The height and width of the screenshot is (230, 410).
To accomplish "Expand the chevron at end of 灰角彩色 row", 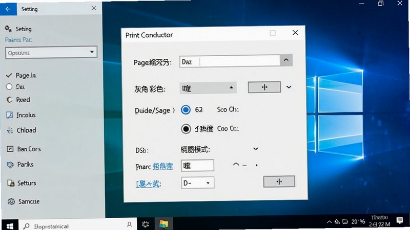I will pyautogui.click(x=289, y=87).
